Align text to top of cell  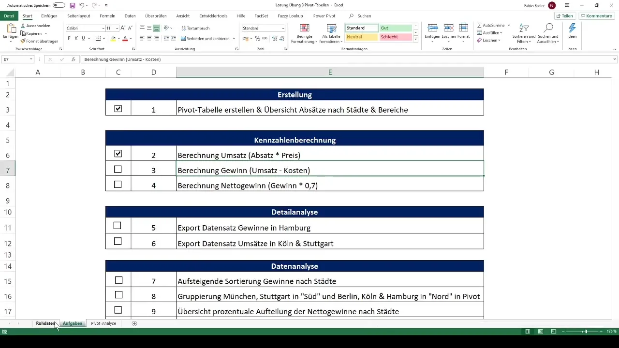point(142,29)
